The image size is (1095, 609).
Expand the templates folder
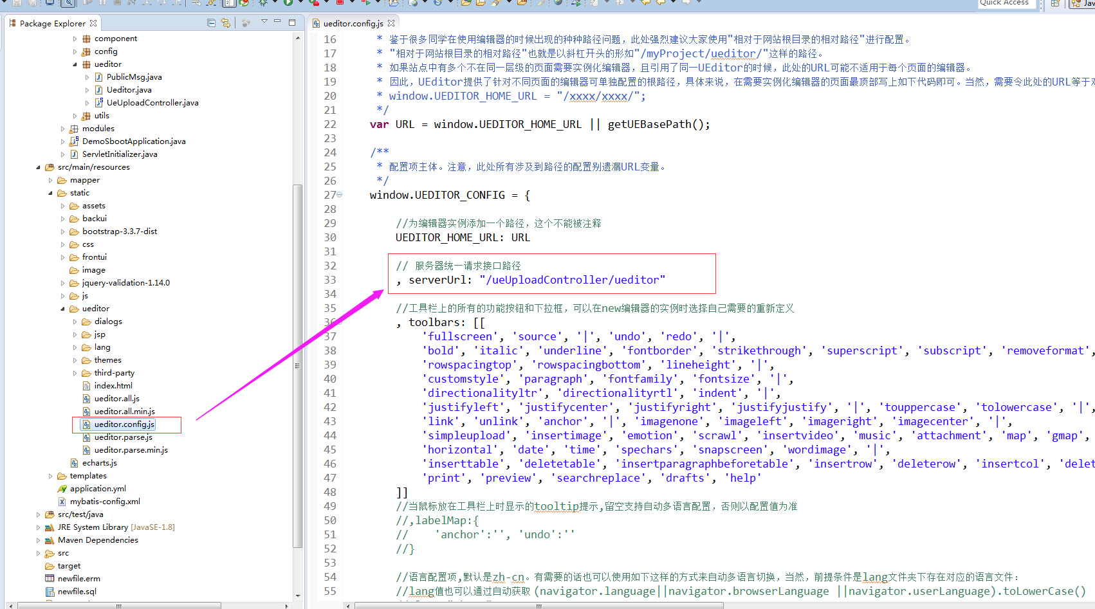[x=50, y=476]
